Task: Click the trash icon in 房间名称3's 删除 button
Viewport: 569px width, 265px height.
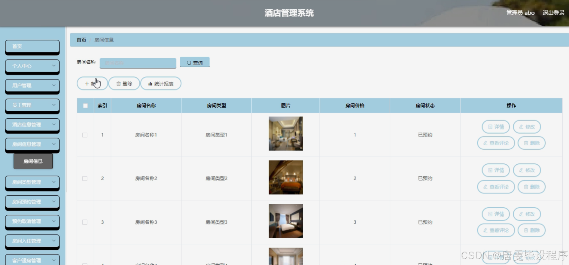Action: [x=526, y=230]
